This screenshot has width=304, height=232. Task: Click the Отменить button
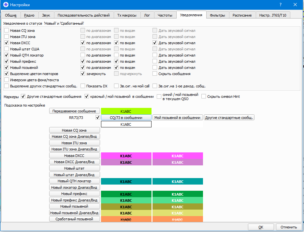tap(289, 227)
